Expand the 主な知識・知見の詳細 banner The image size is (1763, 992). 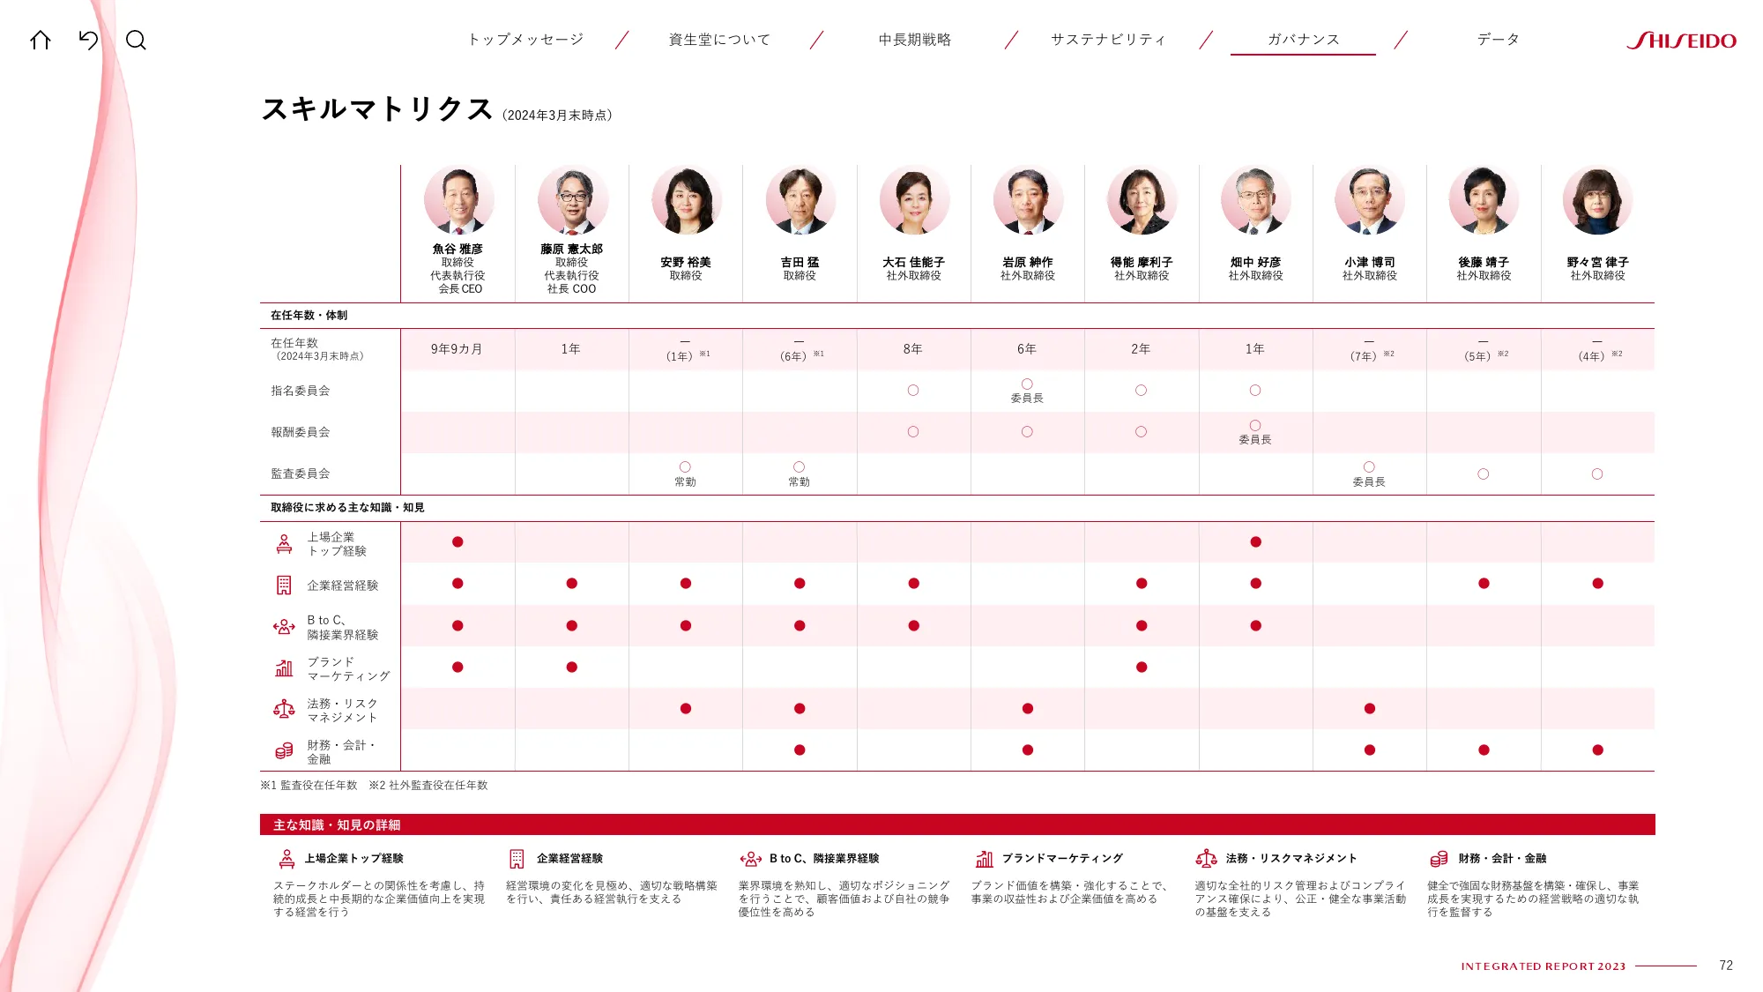[339, 825]
